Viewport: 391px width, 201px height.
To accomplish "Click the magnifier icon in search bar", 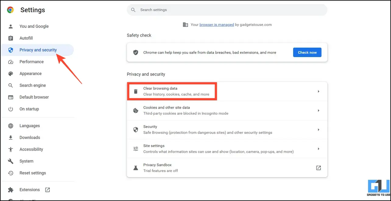I will 133,10.
